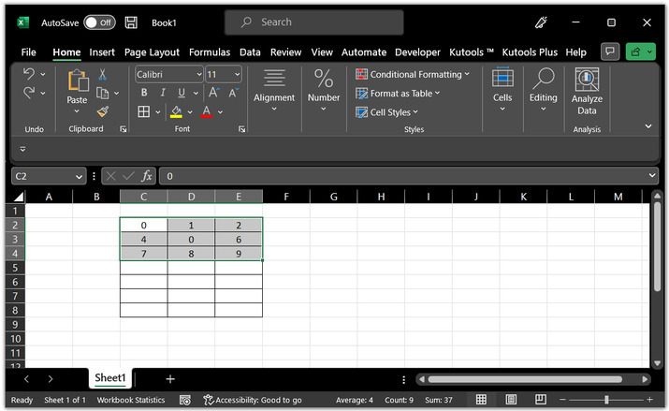Open the File tab
Viewport: 669px width, 411px height.
[29, 52]
